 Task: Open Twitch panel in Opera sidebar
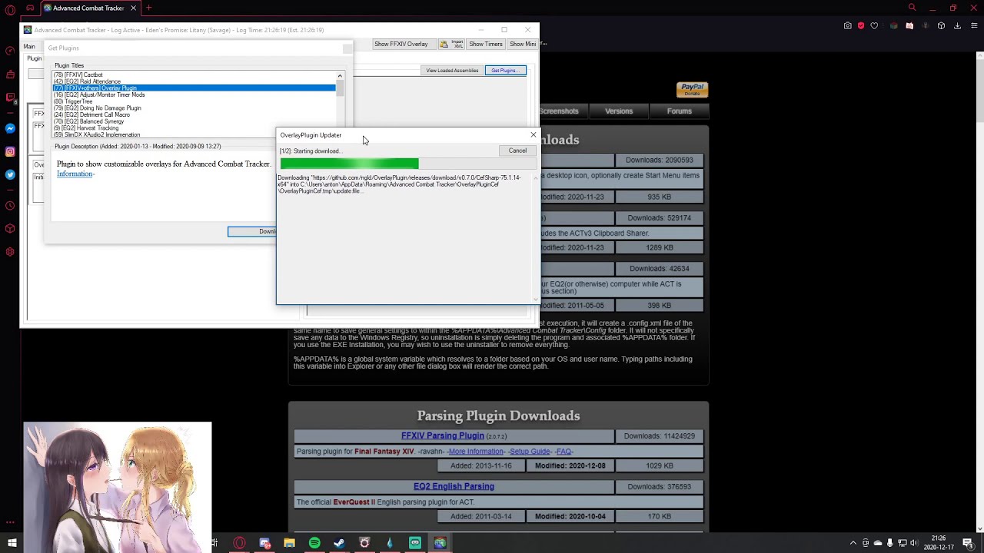coord(10,98)
